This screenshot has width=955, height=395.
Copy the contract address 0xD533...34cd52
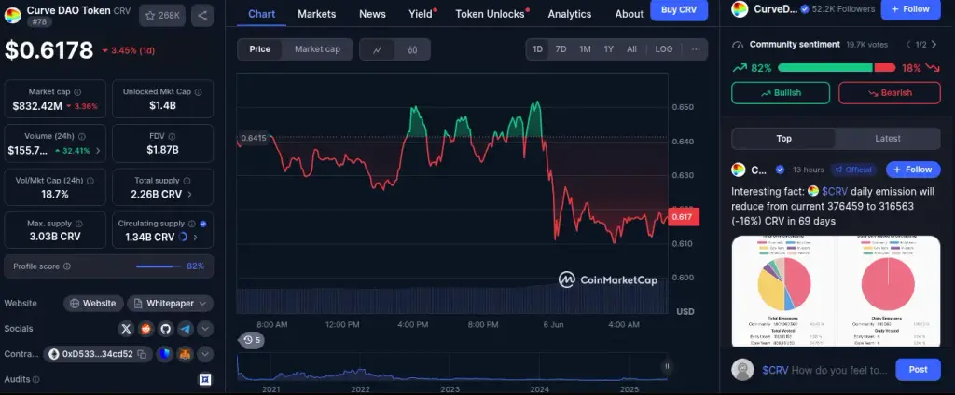[142, 354]
